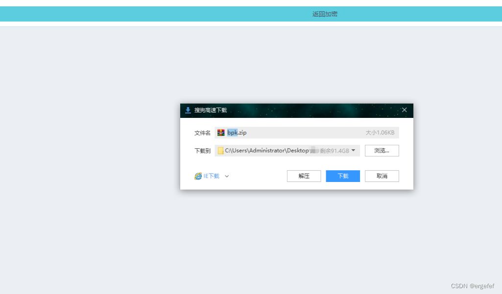Close the 搜狗高速下载 dialog

coord(404,110)
